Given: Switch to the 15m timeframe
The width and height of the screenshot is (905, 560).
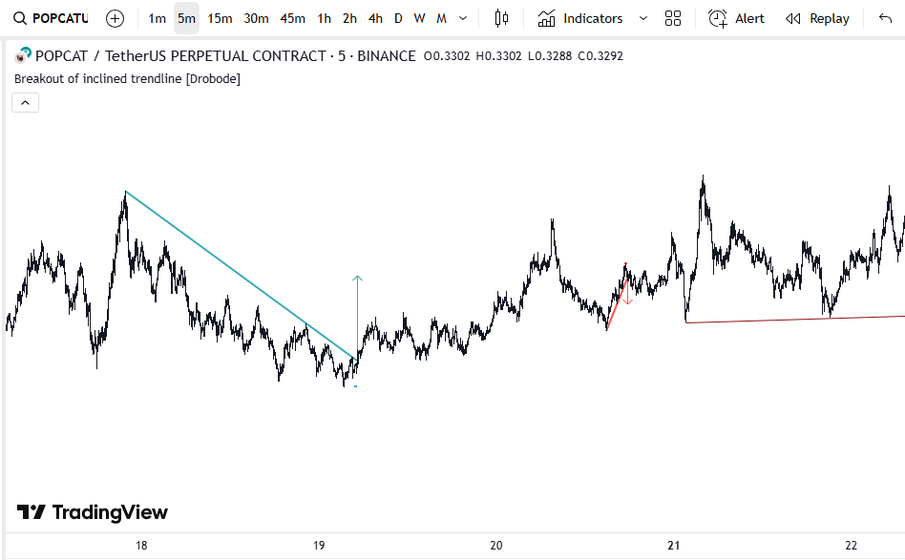Looking at the screenshot, I should pyautogui.click(x=220, y=18).
